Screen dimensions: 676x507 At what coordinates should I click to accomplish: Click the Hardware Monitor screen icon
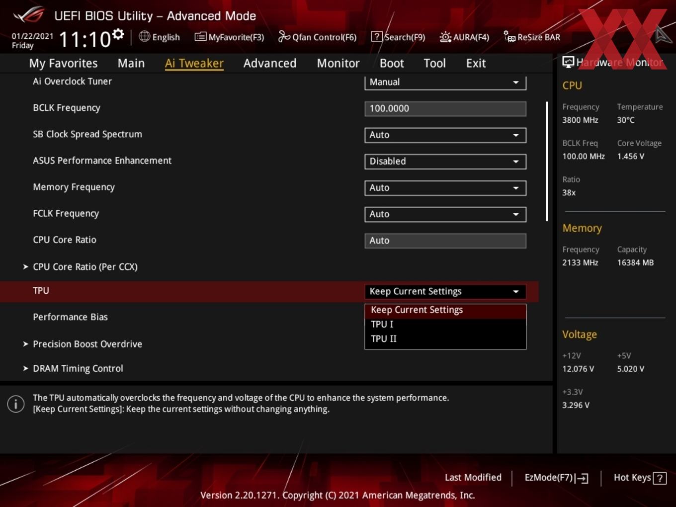tap(568, 62)
